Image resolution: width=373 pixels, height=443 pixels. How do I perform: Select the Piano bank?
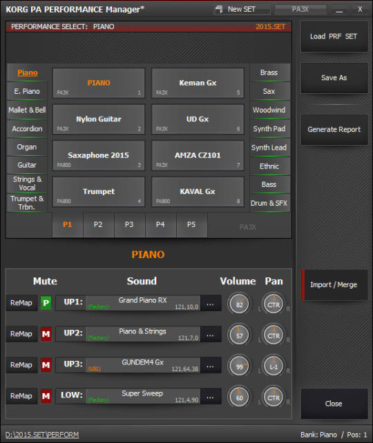click(28, 72)
